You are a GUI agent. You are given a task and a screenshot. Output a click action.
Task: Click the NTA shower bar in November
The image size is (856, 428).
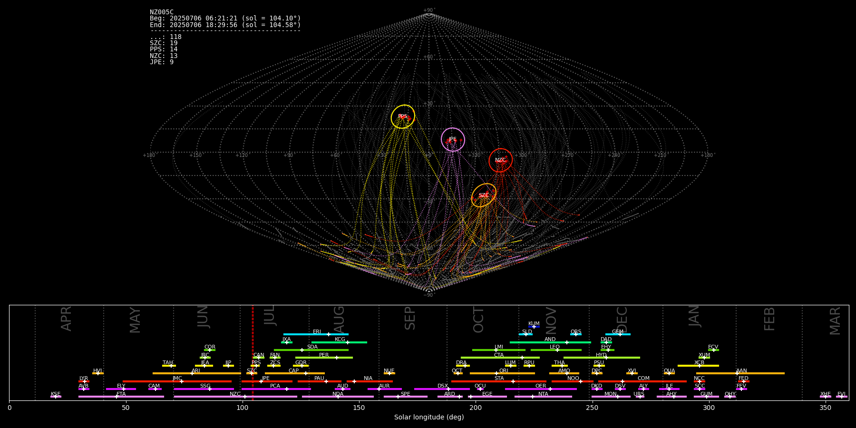pos(543,397)
